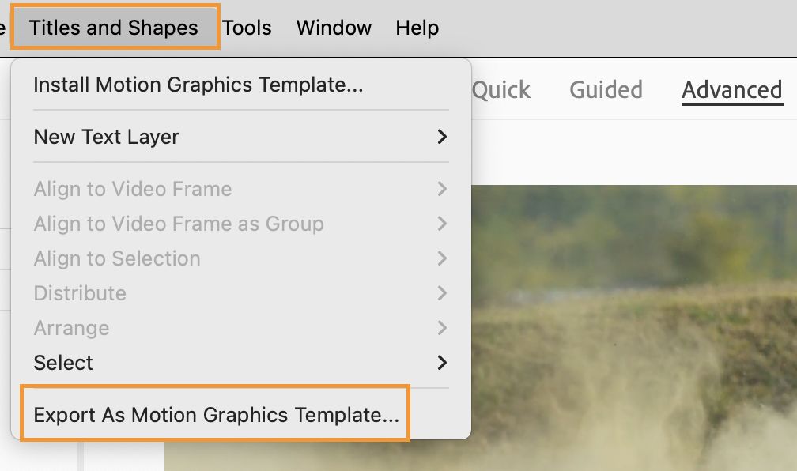Open the Titles and Shapes menu
This screenshot has height=471, width=797.
pos(114,28)
